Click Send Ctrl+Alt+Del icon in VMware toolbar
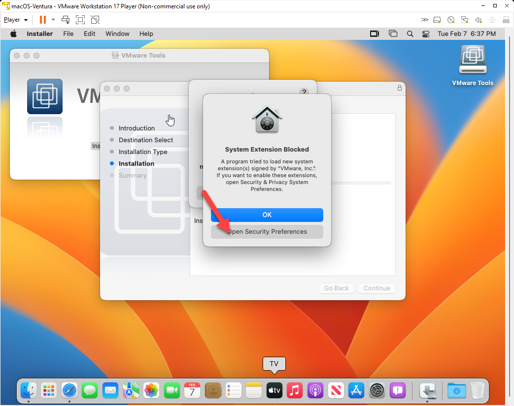Viewport: 514px width, 406px height. (x=66, y=20)
